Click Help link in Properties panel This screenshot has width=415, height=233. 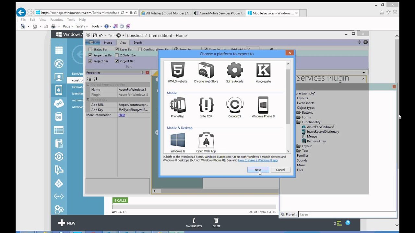(122, 115)
